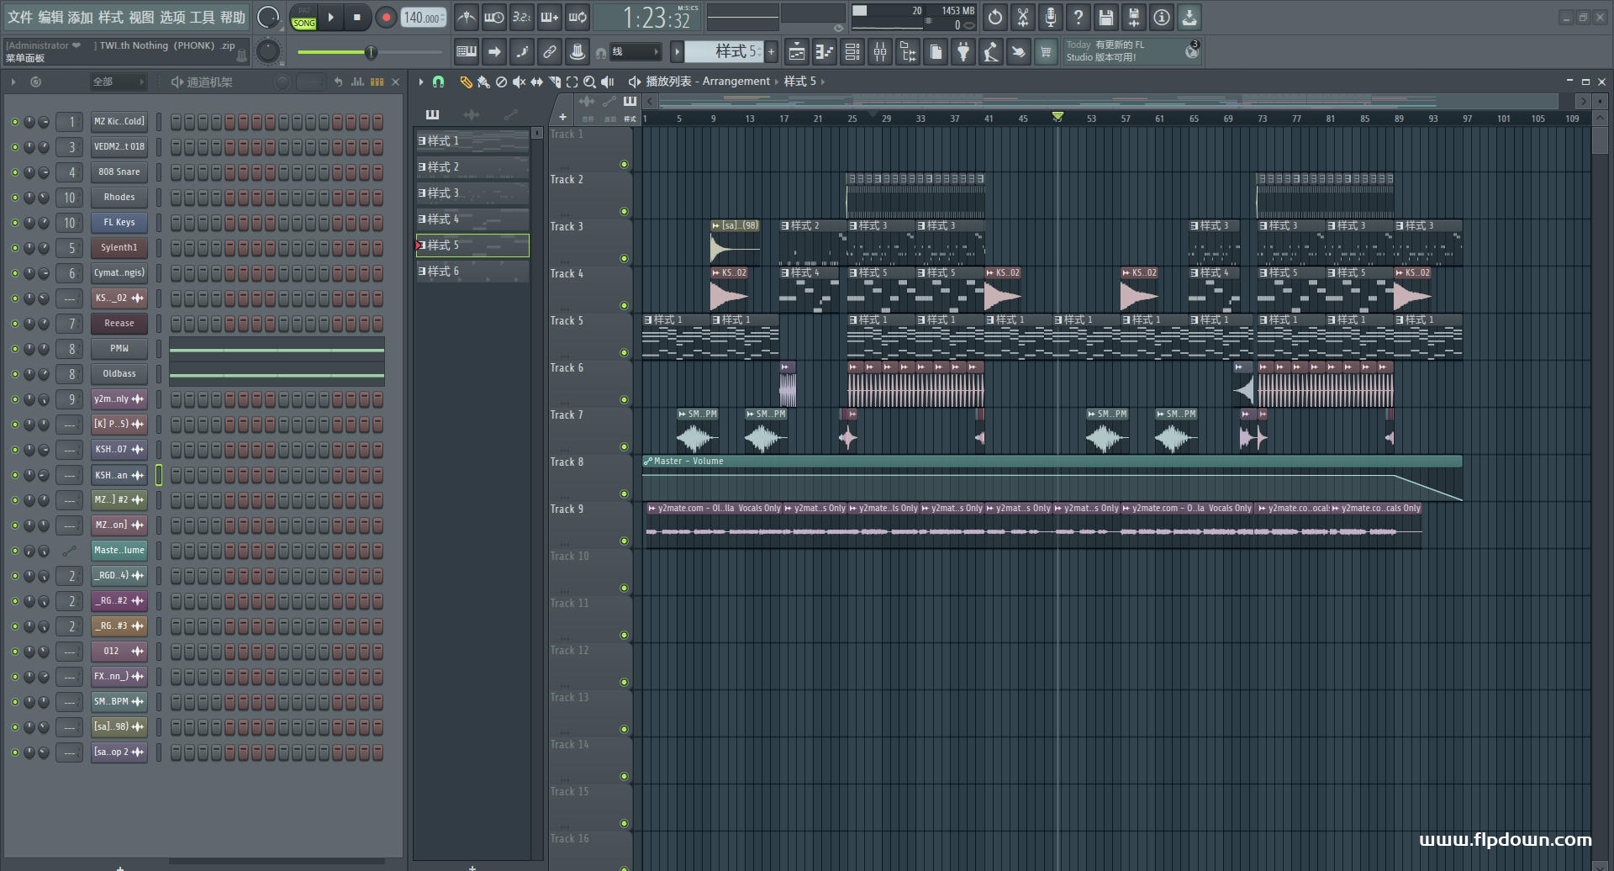Viewport: 1614px width, 871px height.
Task: Open the Mixer window from toolbar
Action: click(879, 52)
